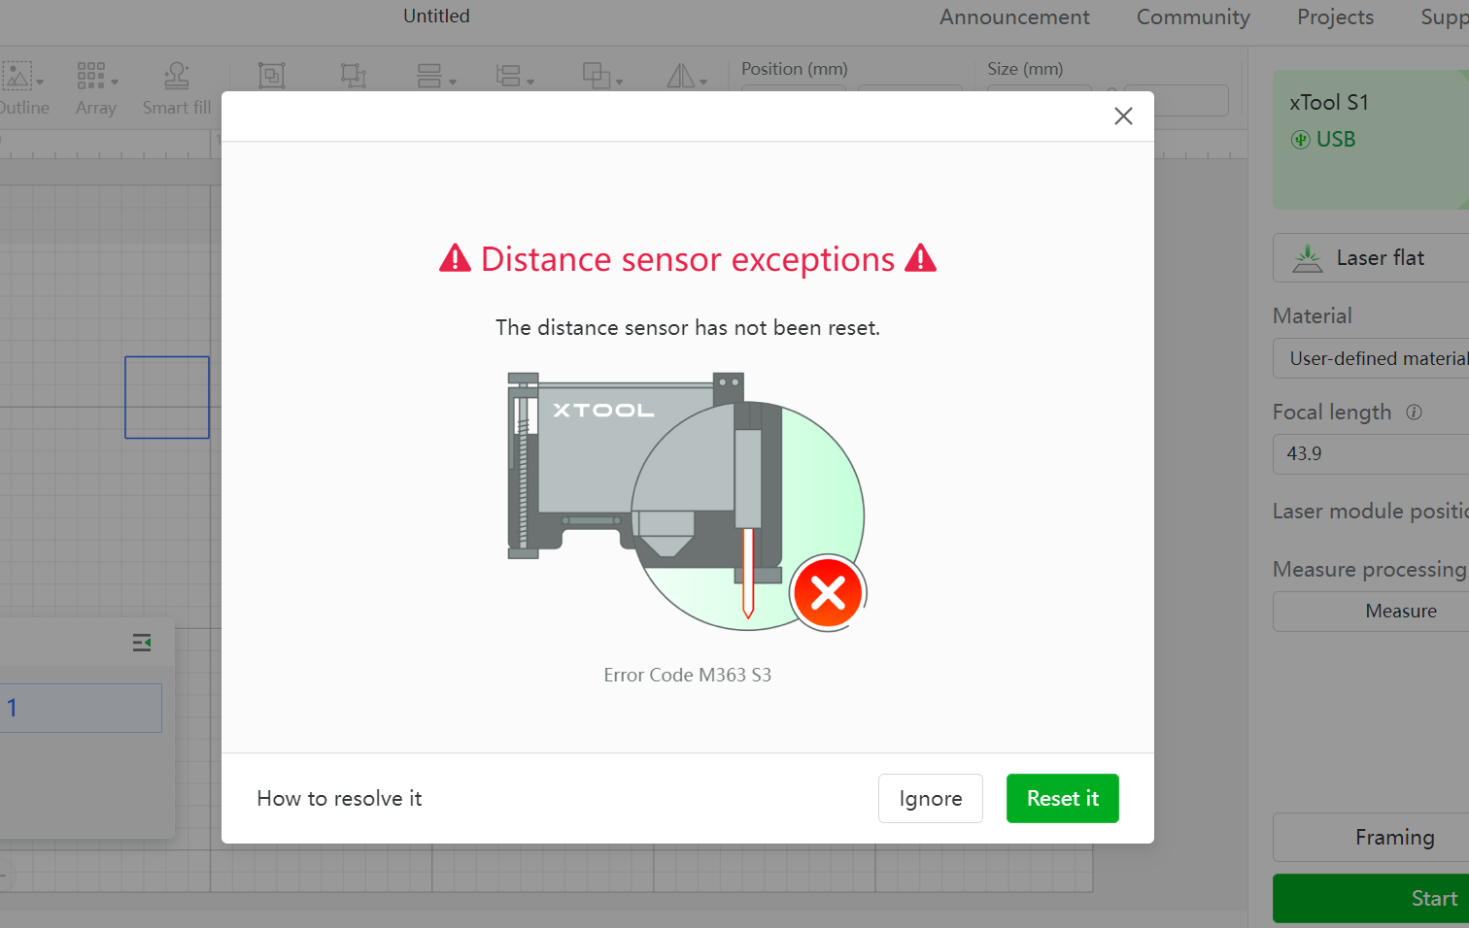Image resolution: width=1469 pixels, height=928 pixels.
Task: Click the xTool S1 USB device card
Action: pyautogui.click(x=1371, y=140)
